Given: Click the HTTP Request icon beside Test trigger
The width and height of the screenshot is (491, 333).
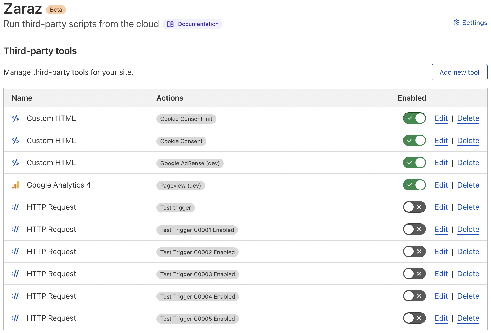Looking at the screenshot, I should [15, 207].
